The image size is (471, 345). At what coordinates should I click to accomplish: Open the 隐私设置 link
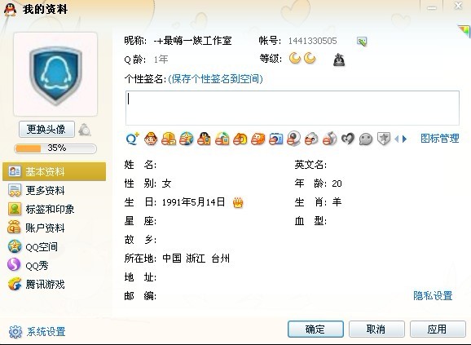click(x=433, y=296)
